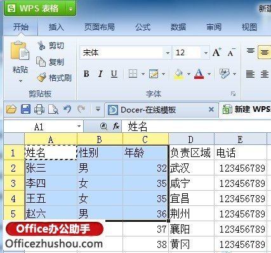Click the WPS 表格 application button

pyautogui.click(x=35, y=8)
